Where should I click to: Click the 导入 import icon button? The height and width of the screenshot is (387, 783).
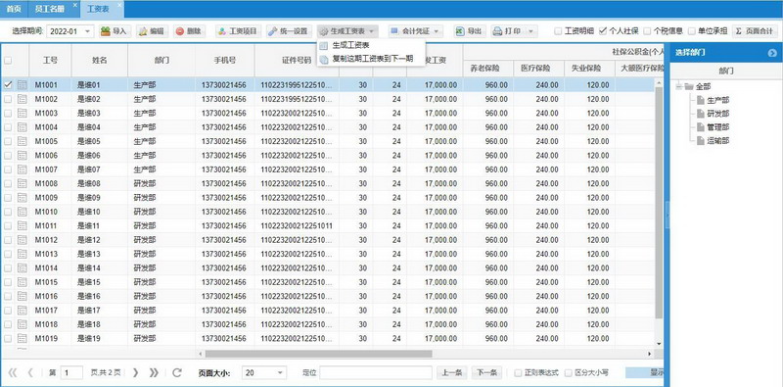coord(114,31)
